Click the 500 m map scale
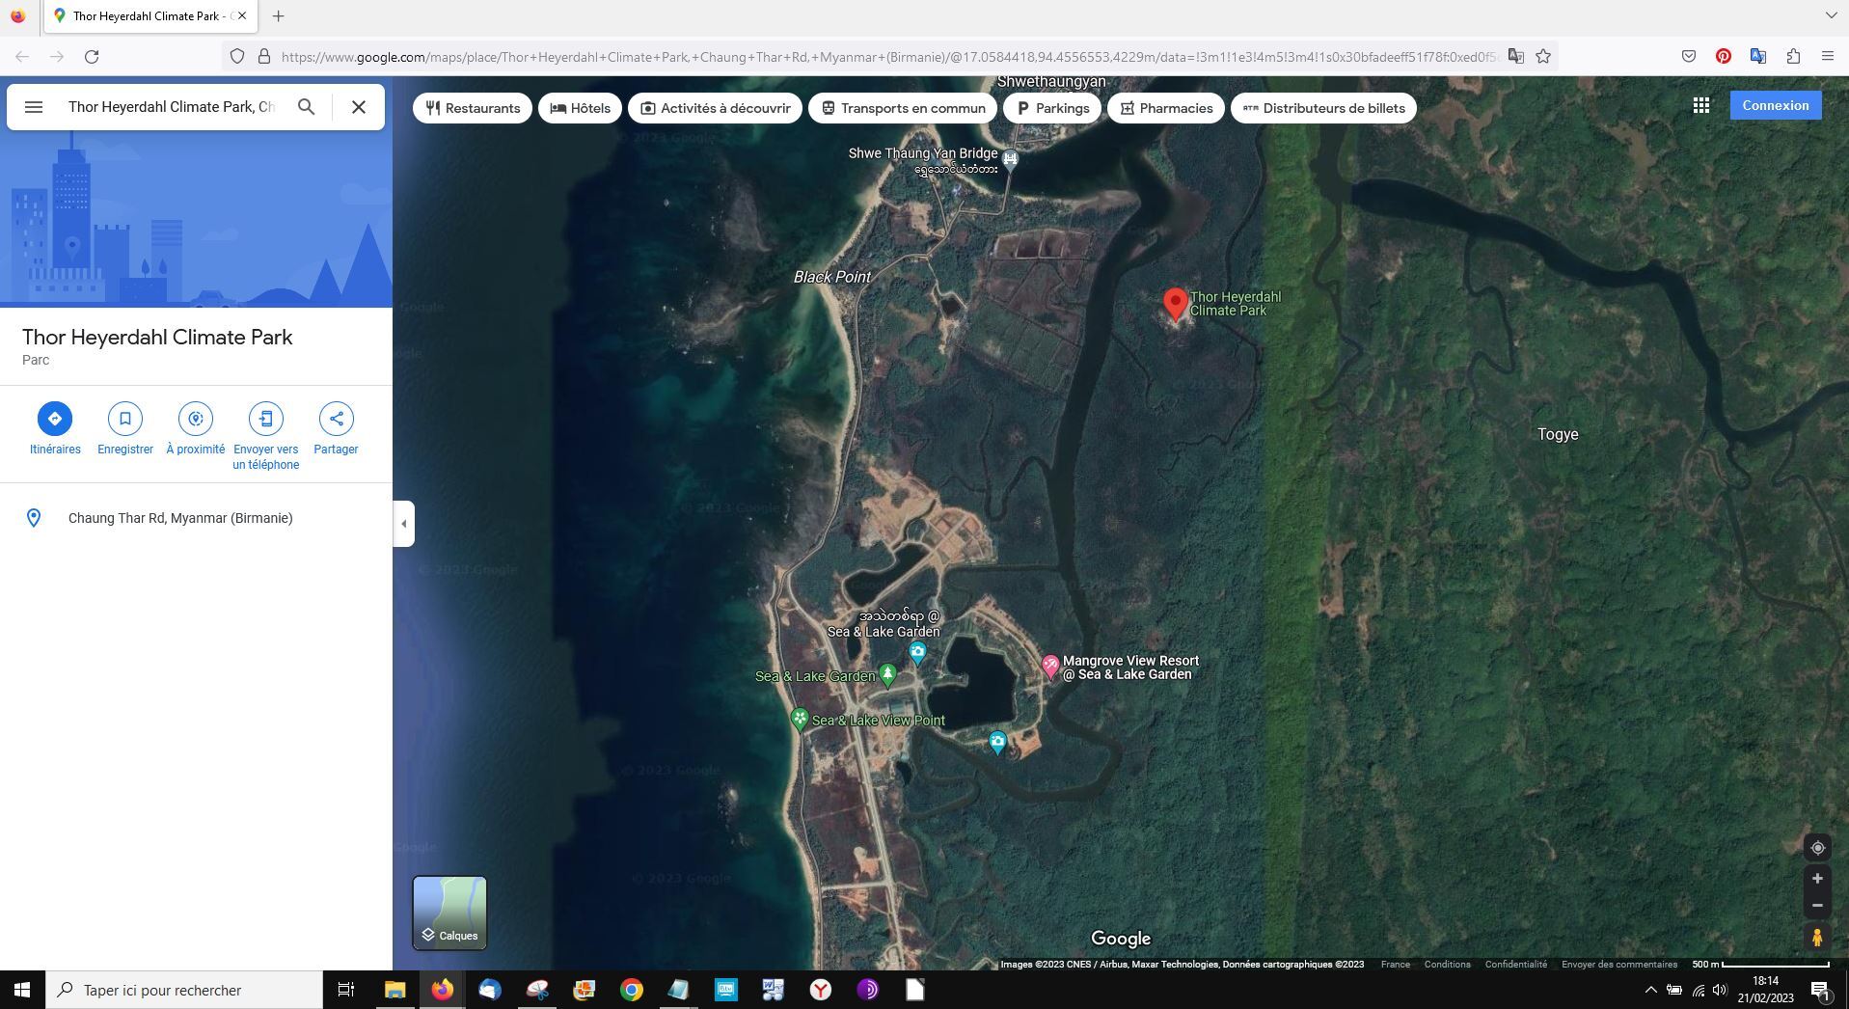The image size is (1849, 1009). point(1760,965)
